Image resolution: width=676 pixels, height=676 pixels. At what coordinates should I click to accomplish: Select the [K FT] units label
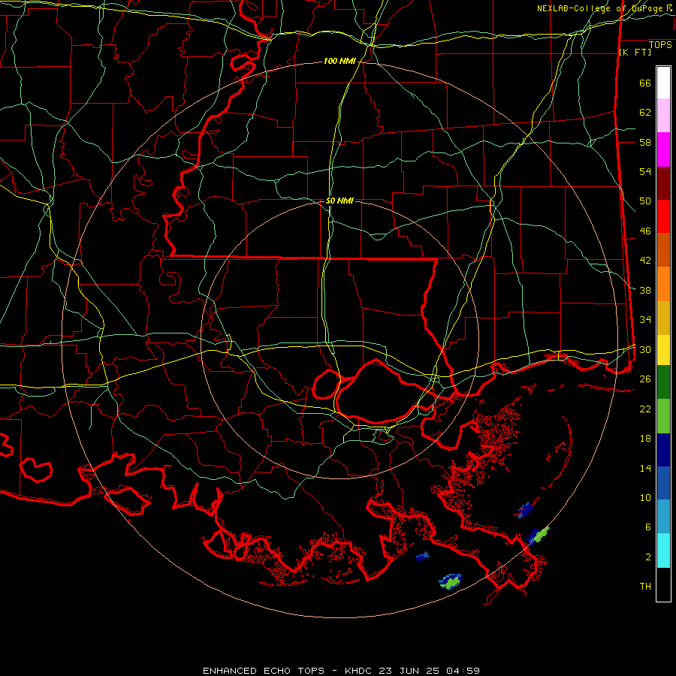click(x=635, y=52)
